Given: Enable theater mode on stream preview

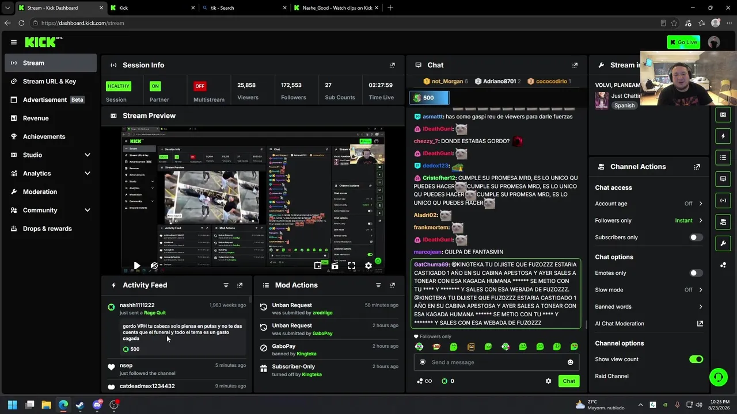Looking at the screenshot, I should (335, 266).
